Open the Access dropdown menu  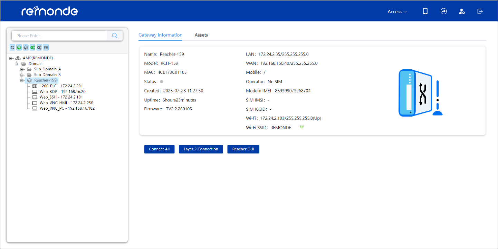[x=397, y=12]
